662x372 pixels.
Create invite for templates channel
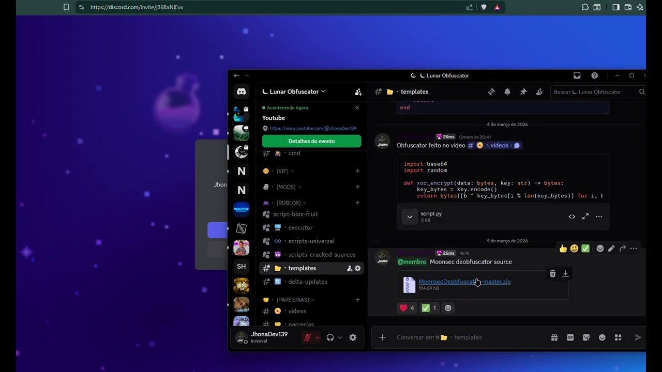[x=350, y=268]
